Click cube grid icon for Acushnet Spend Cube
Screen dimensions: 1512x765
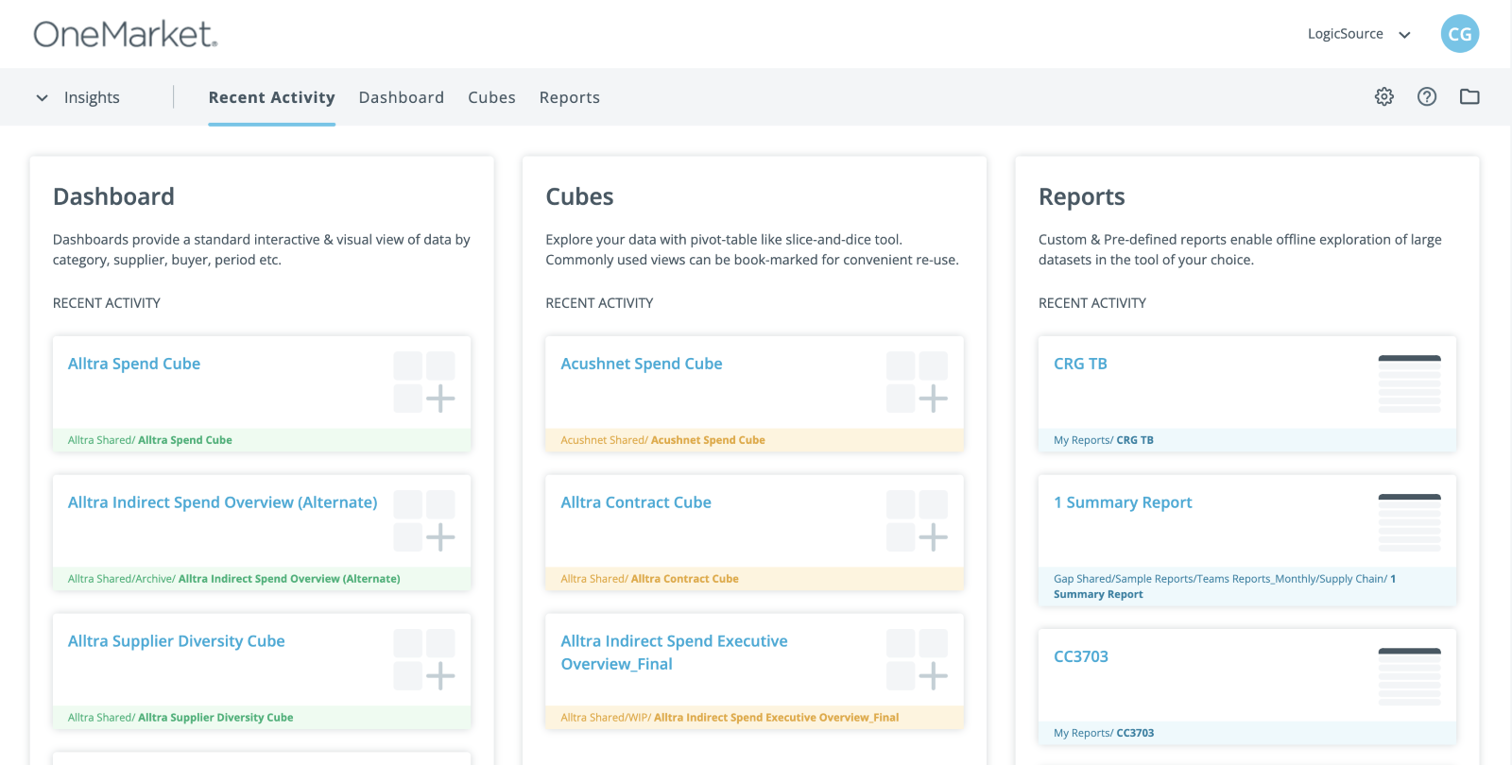click(x=918, y=382)
